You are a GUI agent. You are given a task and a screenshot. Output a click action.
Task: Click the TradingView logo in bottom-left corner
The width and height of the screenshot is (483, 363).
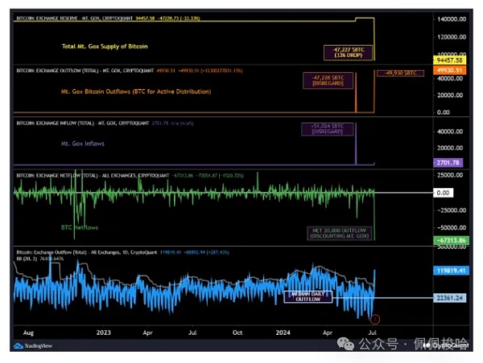[29, 345]
